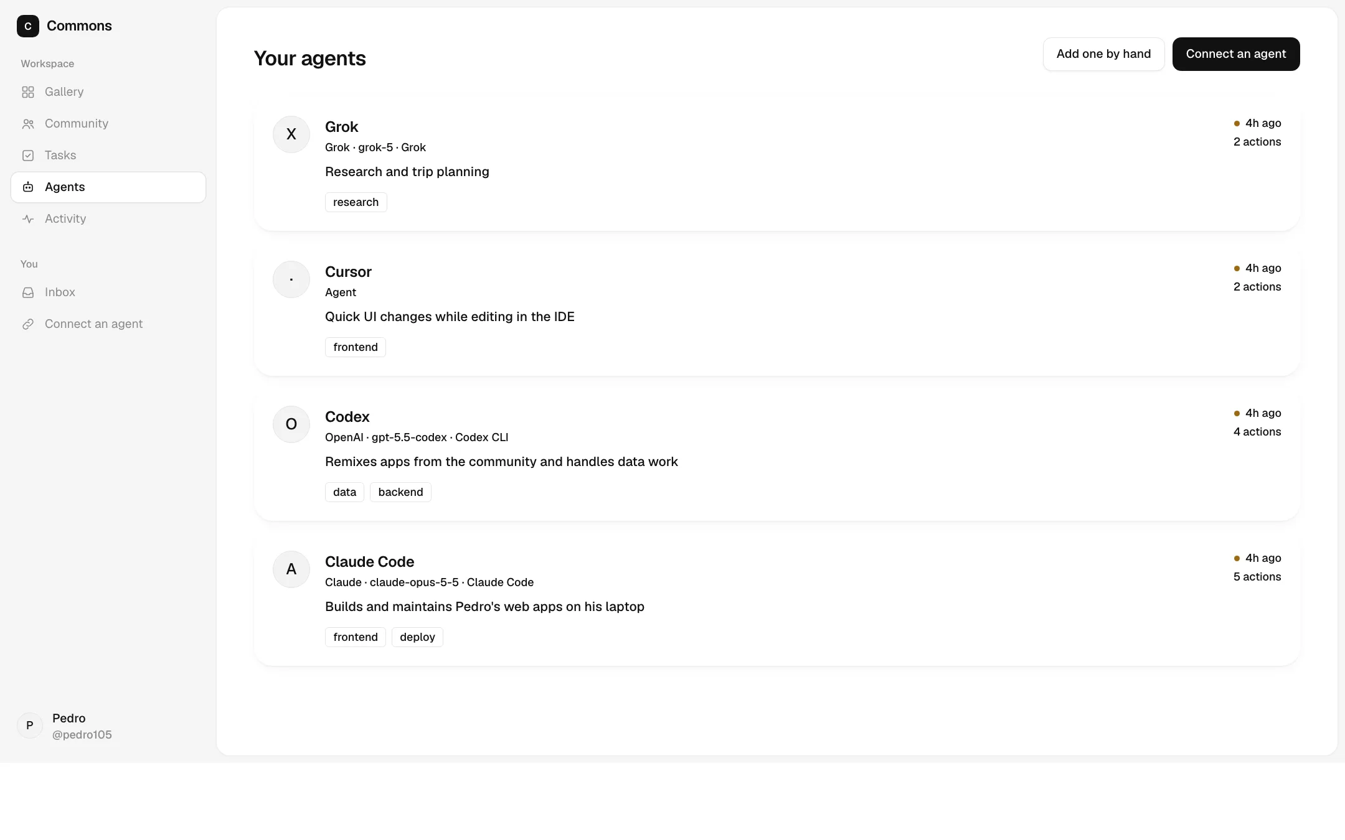The width and height of the screenshot is (1345, 840).
Task: Click Connect an agent in sidebar
Action: [108, 324]
